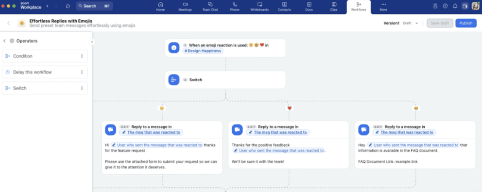Grab the Switch operator drag handle
482x192 pixels.
click(x=82, y=88)
